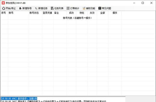Screen dimensions: 156x102
Task: Click the 操作 column header
Action: (115, 13)
